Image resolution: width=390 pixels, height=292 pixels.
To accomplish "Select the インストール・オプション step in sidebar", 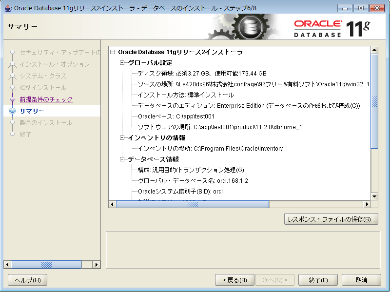I will (55, 64).
